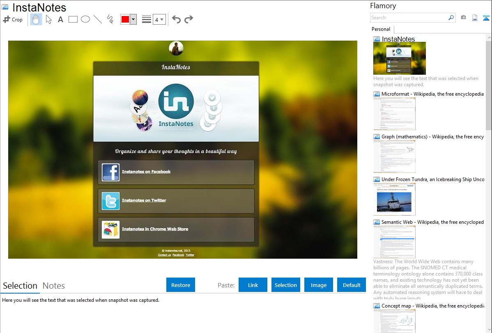
Task: Select the arrow pointer tool
Action: [48, 19]
